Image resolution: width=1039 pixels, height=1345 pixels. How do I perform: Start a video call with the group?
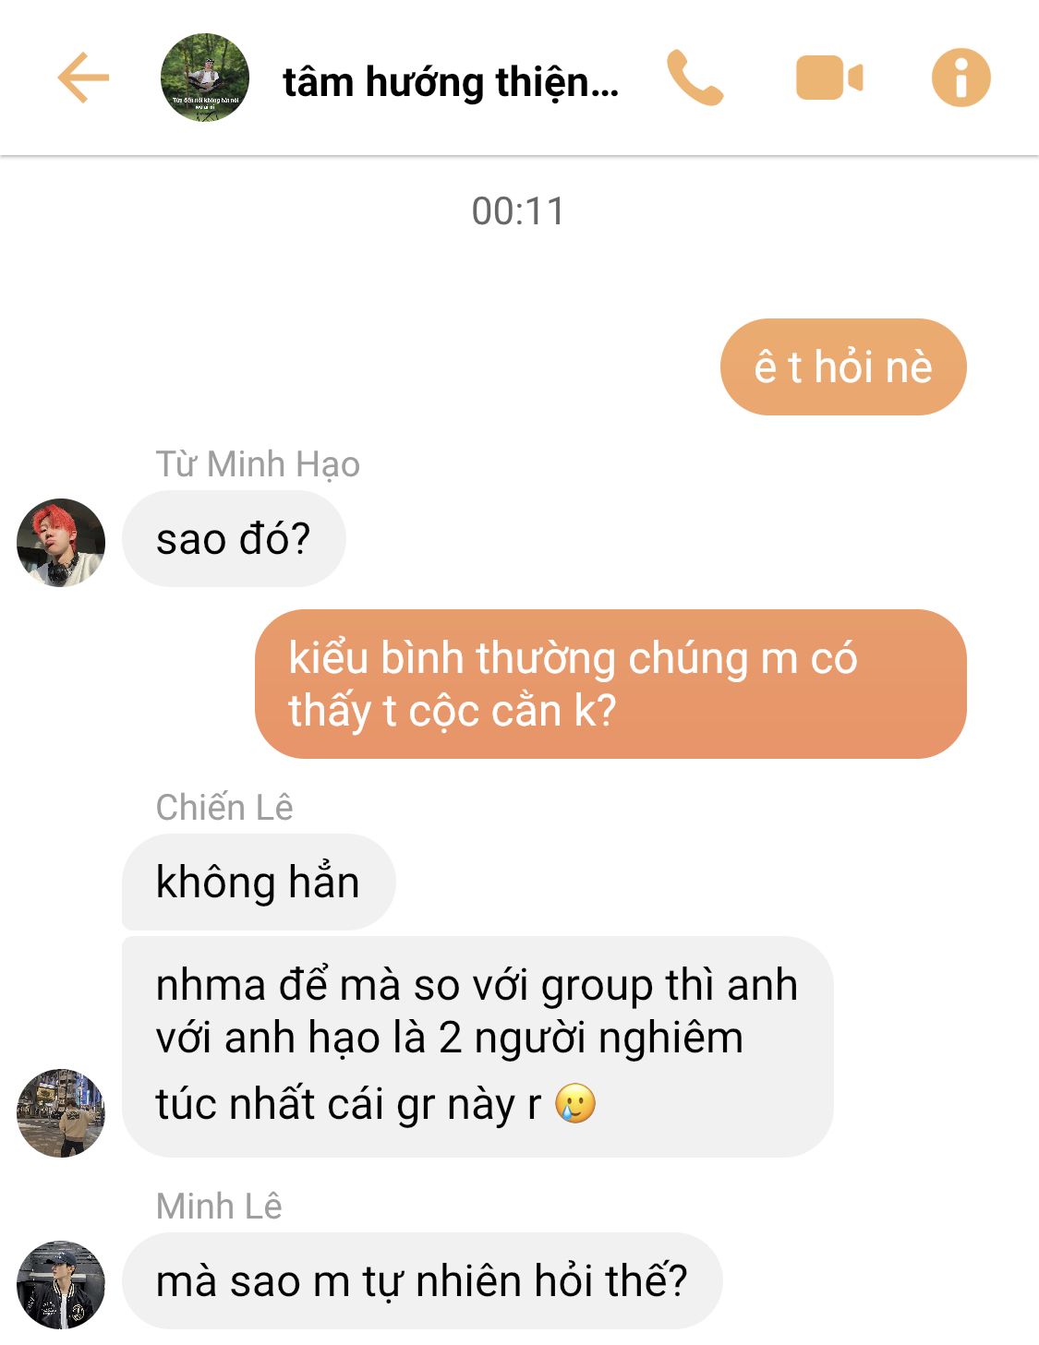click(828, 78)
